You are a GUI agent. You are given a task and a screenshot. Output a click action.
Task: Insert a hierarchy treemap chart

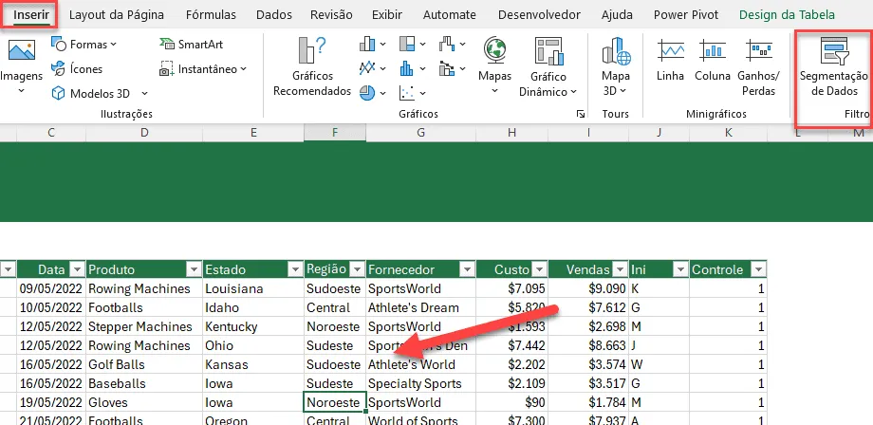(413, 44)
